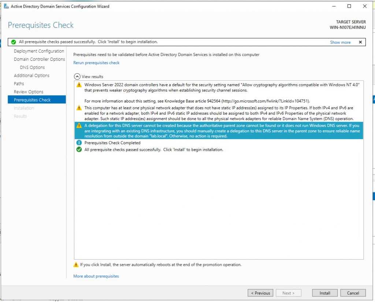Screen dimensions: 375x302
Task: Collapse the View results section
Action: point(77,77)
